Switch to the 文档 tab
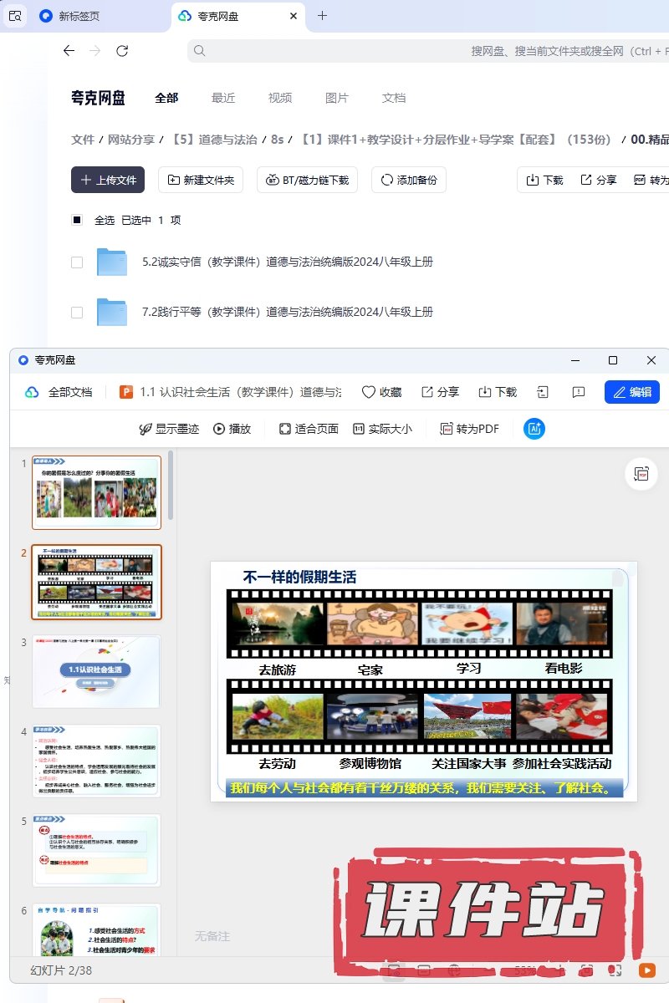 [394, 98]
